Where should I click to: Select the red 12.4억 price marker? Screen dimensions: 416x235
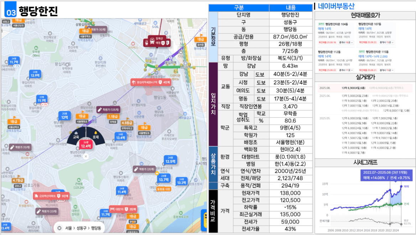click(86, 145)
